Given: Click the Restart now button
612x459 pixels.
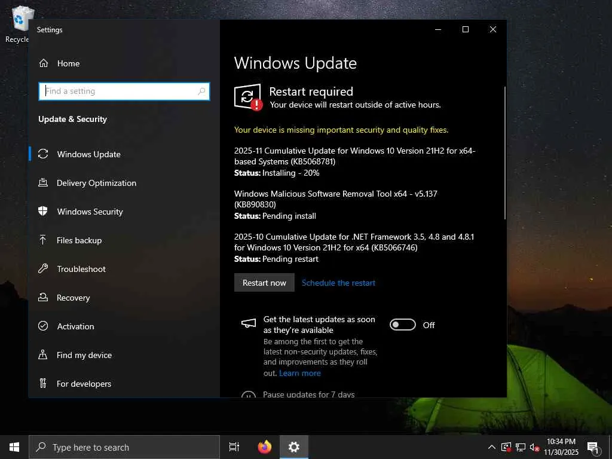Looking at the screenshot, I should coord(264,283).
